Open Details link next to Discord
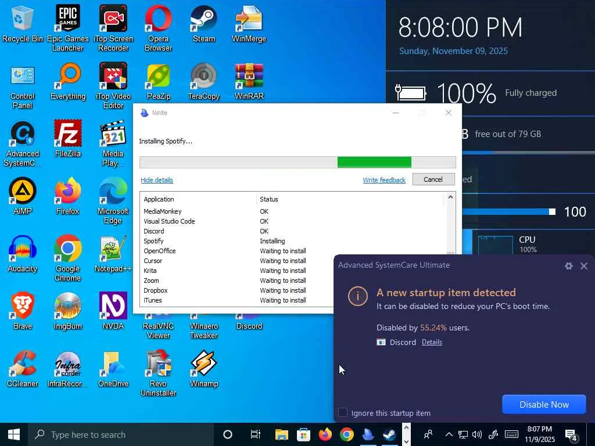The height and width of the screenshot is (446, 595). 432,342
